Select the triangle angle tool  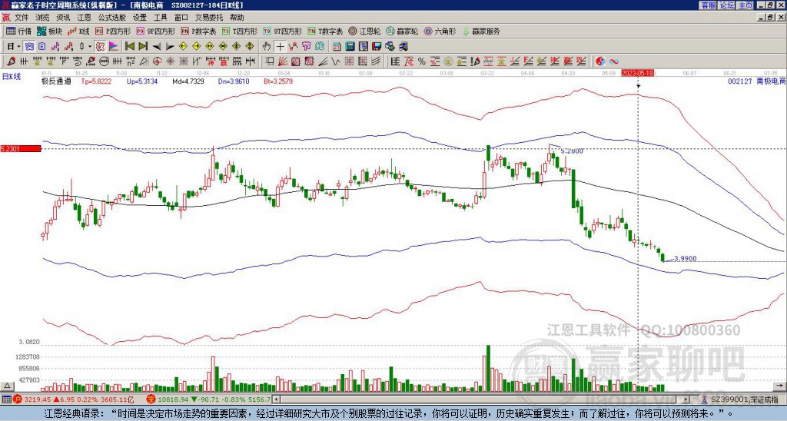144,61
